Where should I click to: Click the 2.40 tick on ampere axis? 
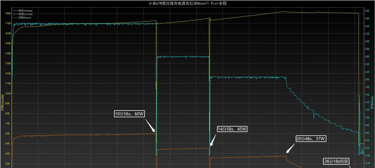coord(367,64)
